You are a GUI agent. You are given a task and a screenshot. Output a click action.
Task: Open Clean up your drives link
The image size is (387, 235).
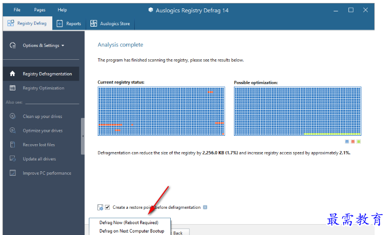coord(42,117)
